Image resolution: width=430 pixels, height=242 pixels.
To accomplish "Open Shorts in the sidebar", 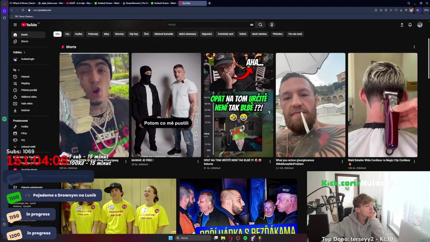I will coord(28,41).
